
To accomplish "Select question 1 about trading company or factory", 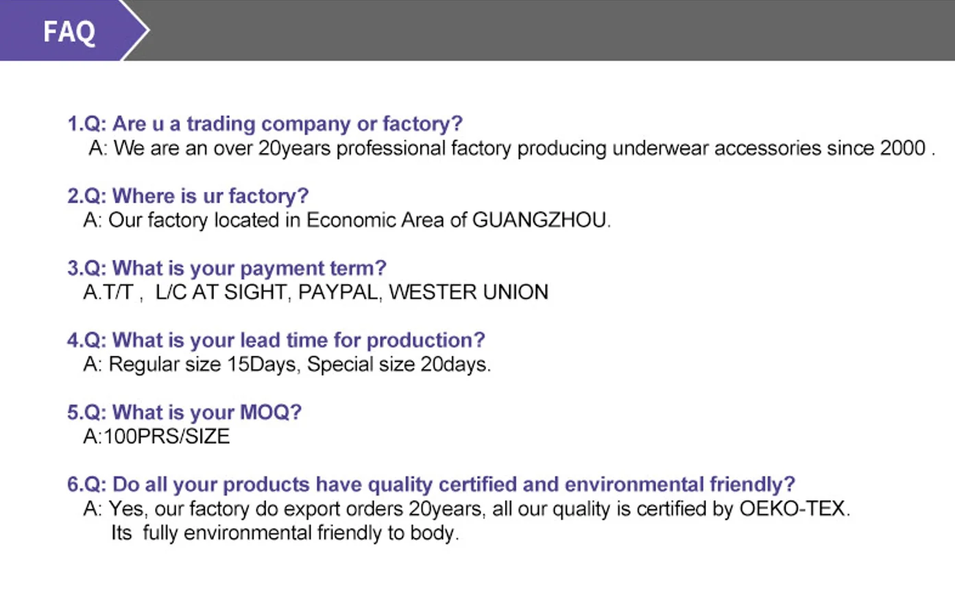I will point(265,124).
